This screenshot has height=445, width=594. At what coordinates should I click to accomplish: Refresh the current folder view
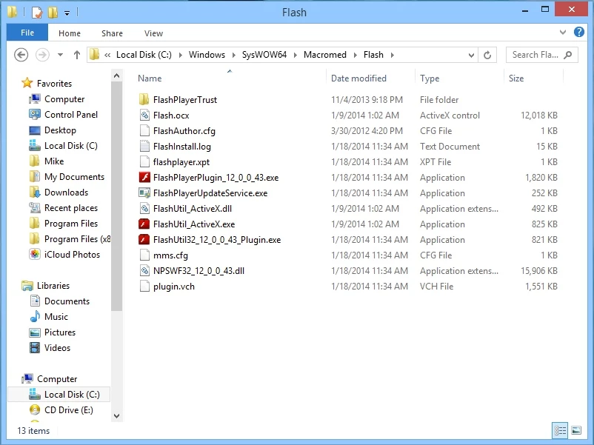point(487,55)
